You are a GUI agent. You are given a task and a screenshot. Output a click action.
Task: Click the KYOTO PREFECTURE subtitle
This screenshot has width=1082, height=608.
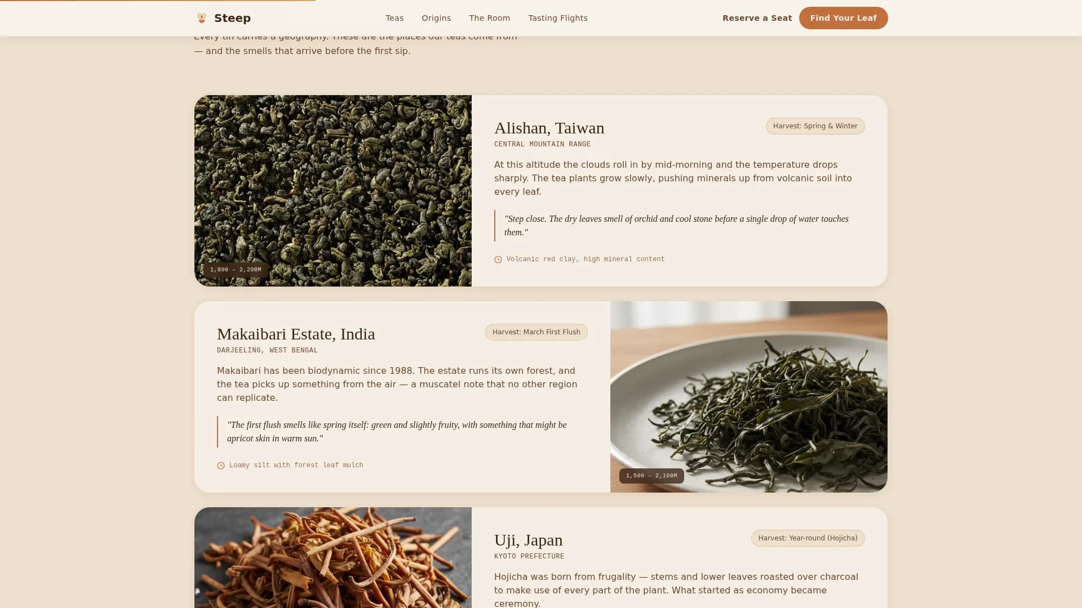tap(529, 556)
